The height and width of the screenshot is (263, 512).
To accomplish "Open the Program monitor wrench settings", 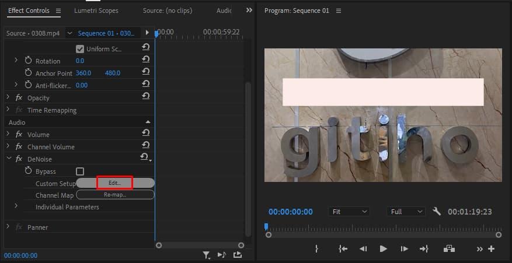I will pos(437,212).
